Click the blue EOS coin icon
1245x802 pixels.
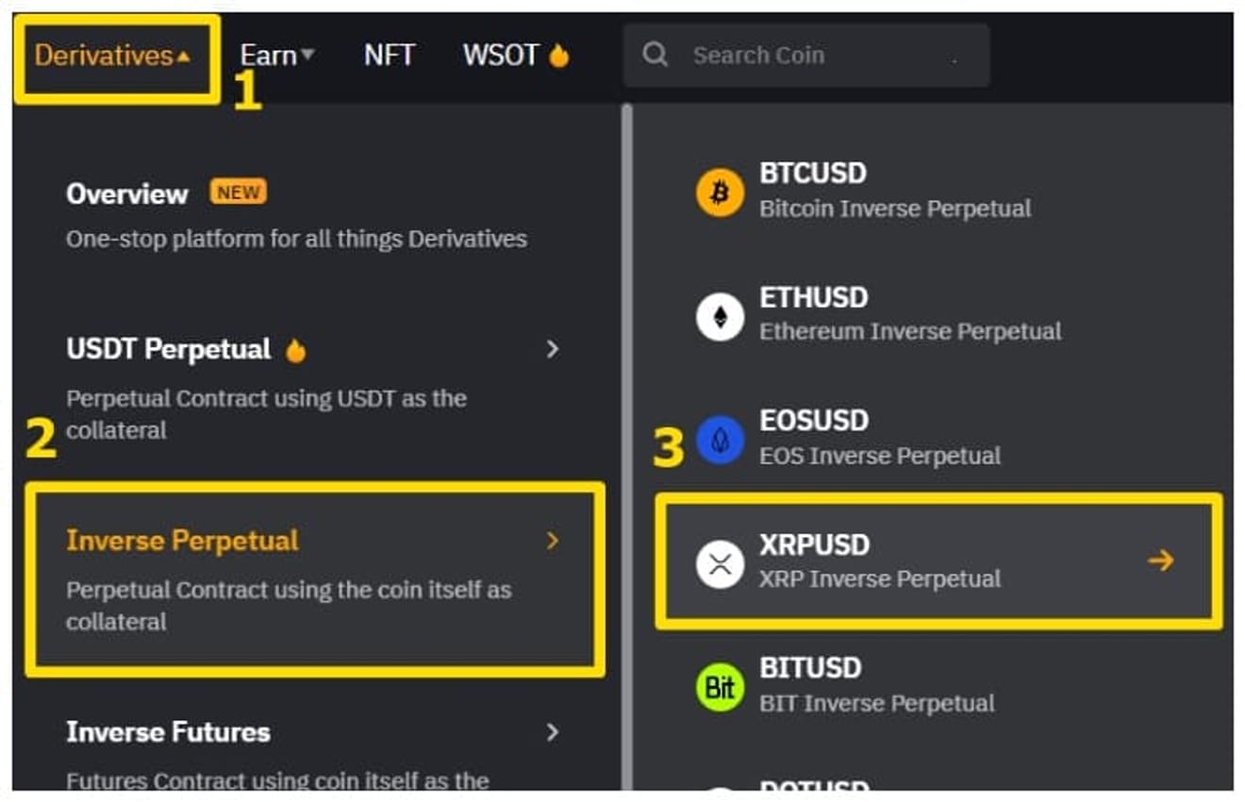point(720,440)
